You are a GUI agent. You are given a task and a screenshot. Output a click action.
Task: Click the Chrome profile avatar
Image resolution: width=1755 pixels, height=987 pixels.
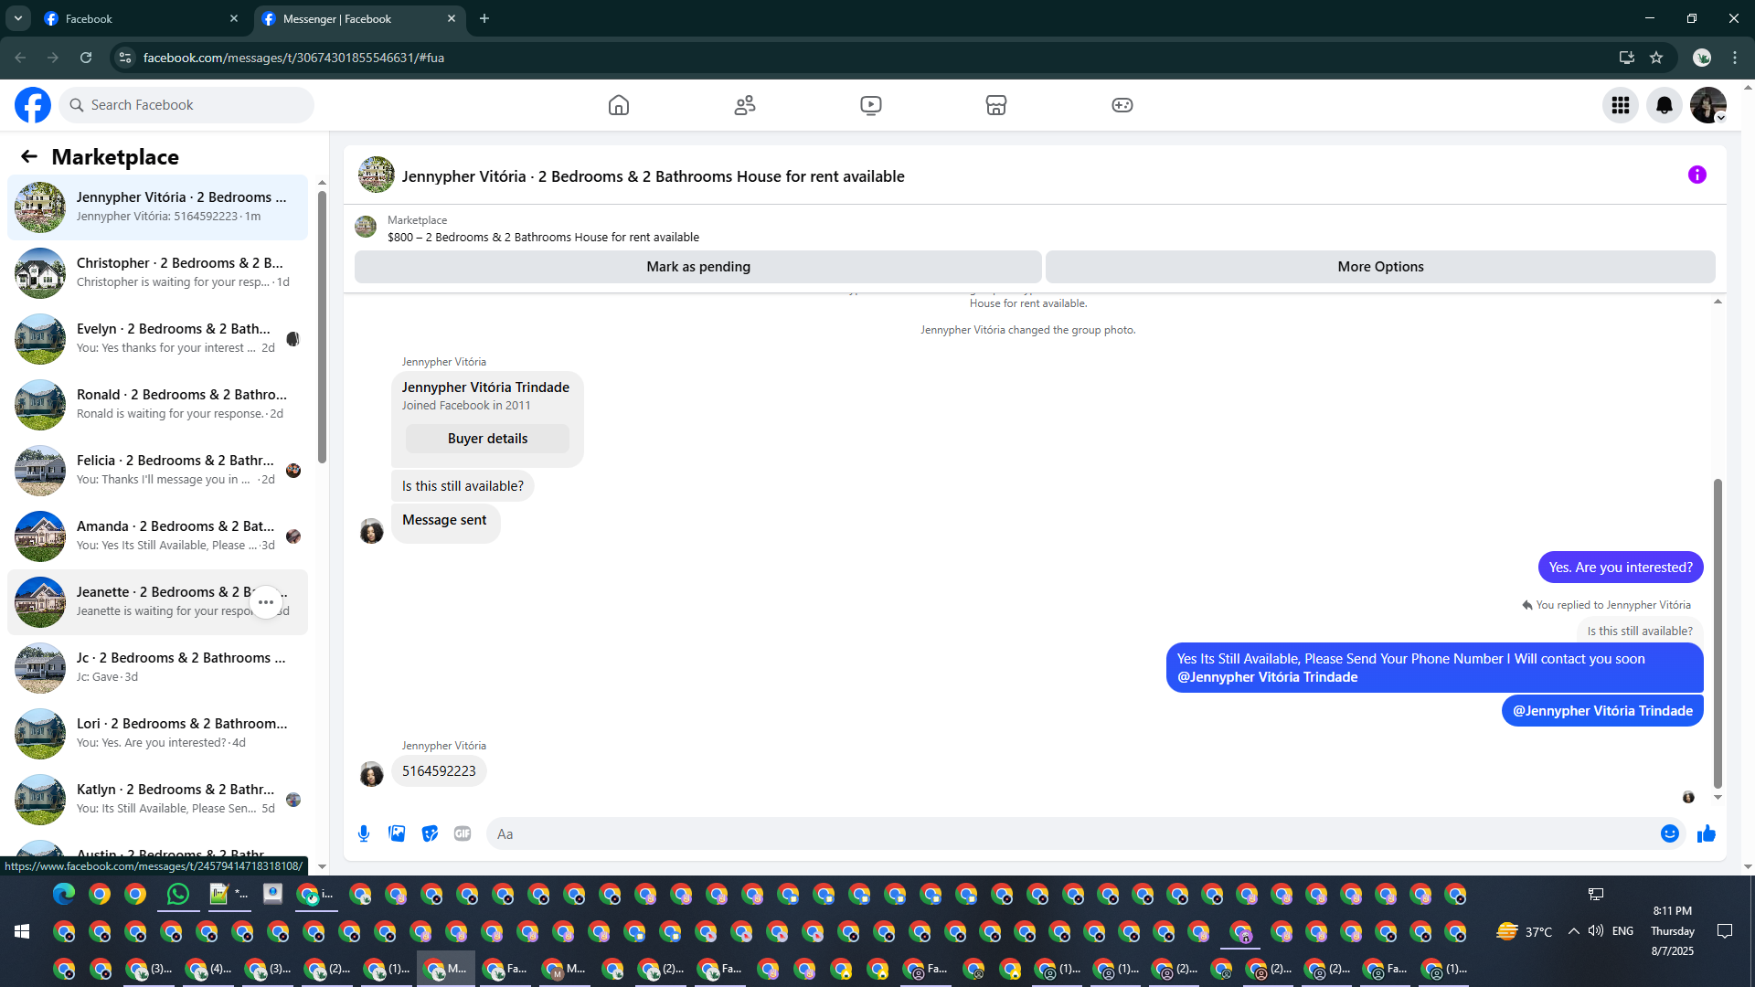[1702, 58]
